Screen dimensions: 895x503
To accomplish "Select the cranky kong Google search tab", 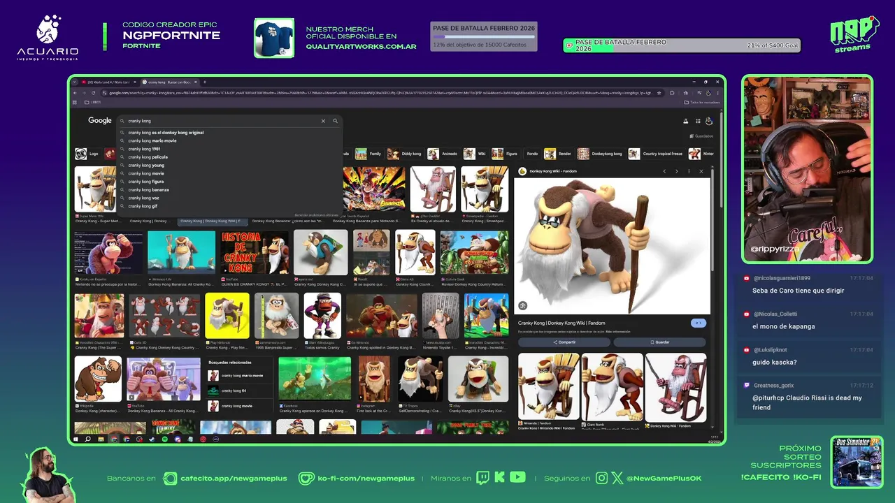I will (x=170, y=82).
